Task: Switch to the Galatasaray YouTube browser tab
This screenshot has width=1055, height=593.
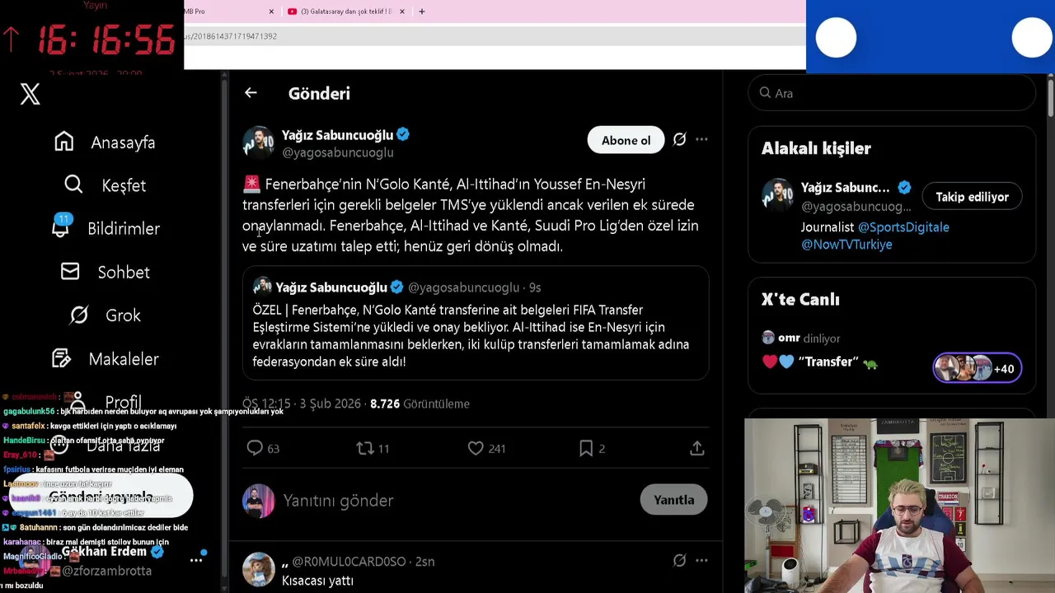Action: [345, 12]
